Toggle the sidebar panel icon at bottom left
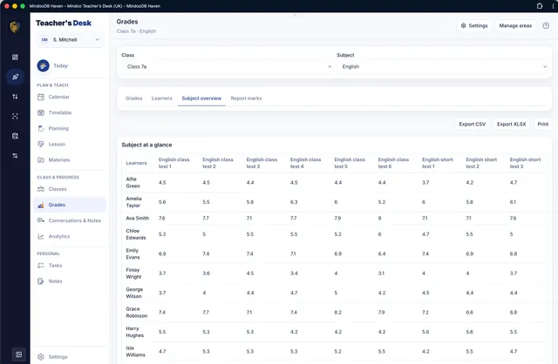Viewport: 558px width, 364px height. coord(19,354)
